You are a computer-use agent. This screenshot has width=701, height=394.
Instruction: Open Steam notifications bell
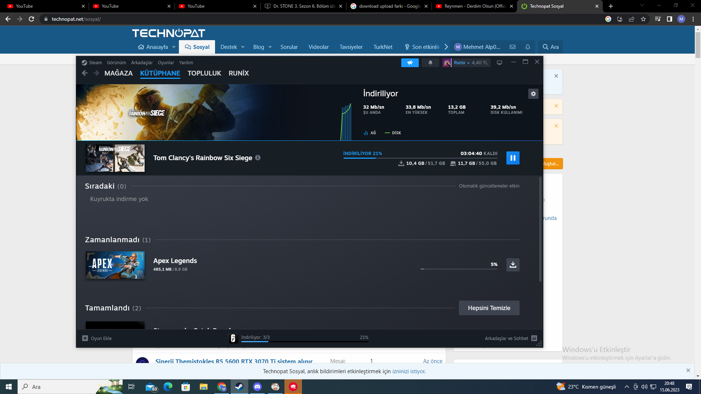pos(430,62)
